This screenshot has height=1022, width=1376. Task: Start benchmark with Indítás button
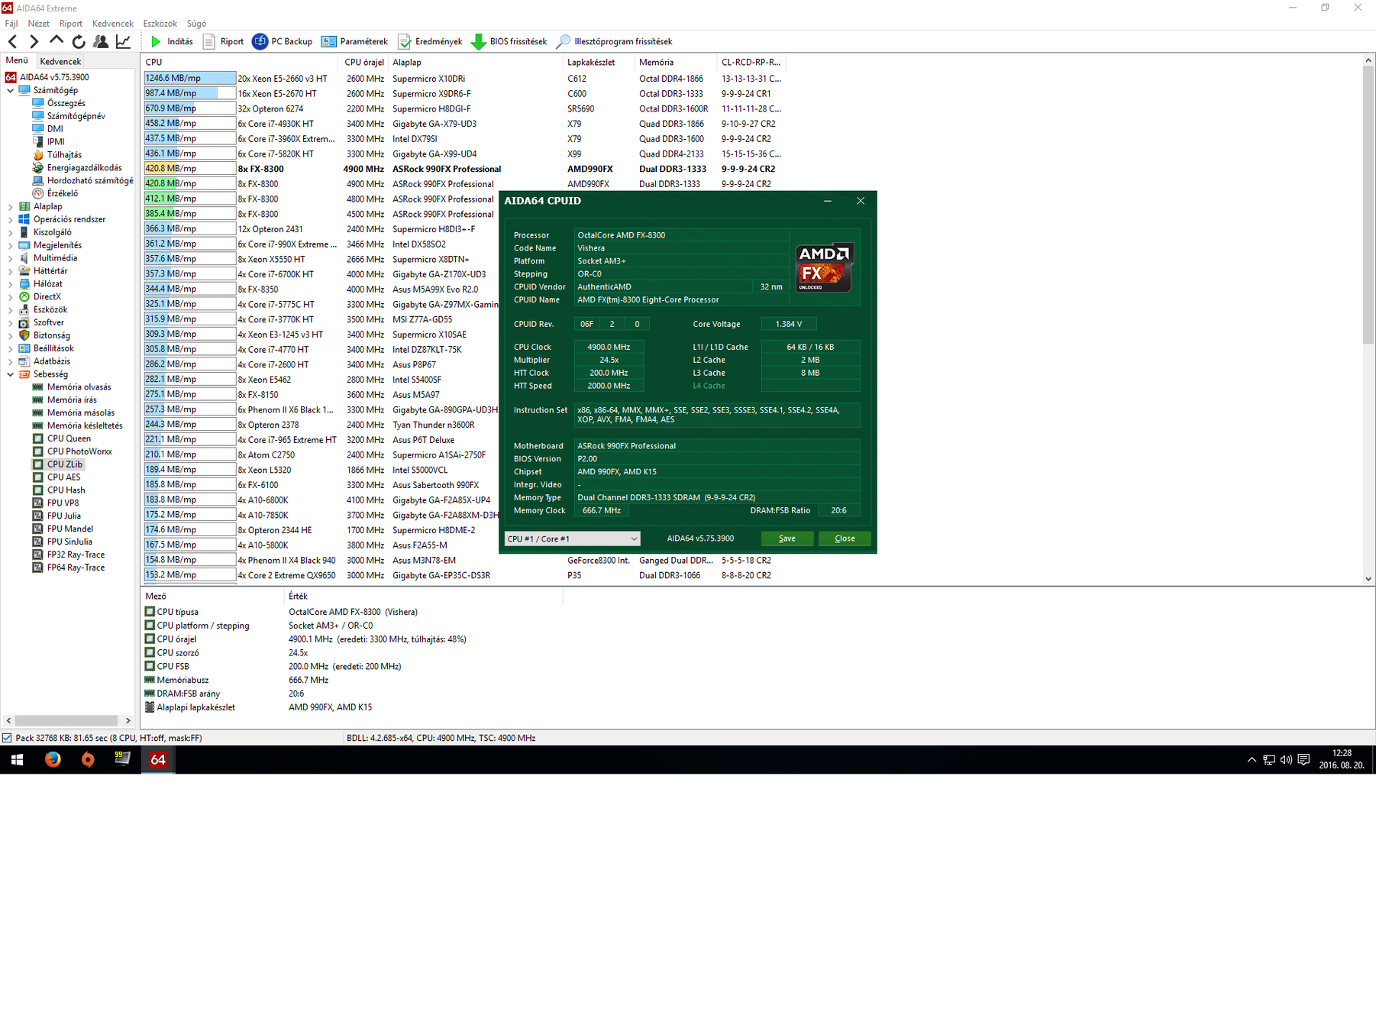[x=171, y=41]
